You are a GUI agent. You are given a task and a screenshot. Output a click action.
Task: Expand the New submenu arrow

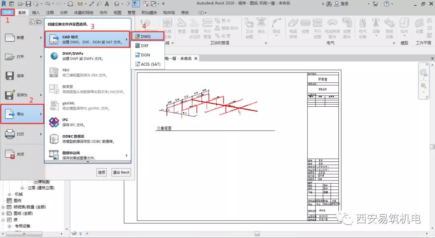click(x=41, y=37)
